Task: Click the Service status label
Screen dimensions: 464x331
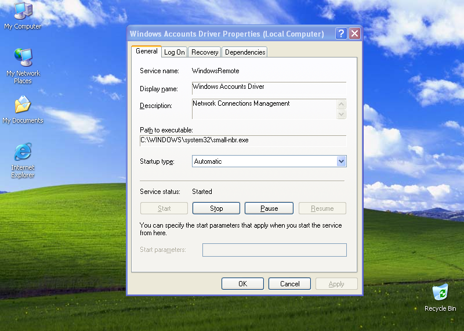Action: pyautogui.click(x=160, y=192)
